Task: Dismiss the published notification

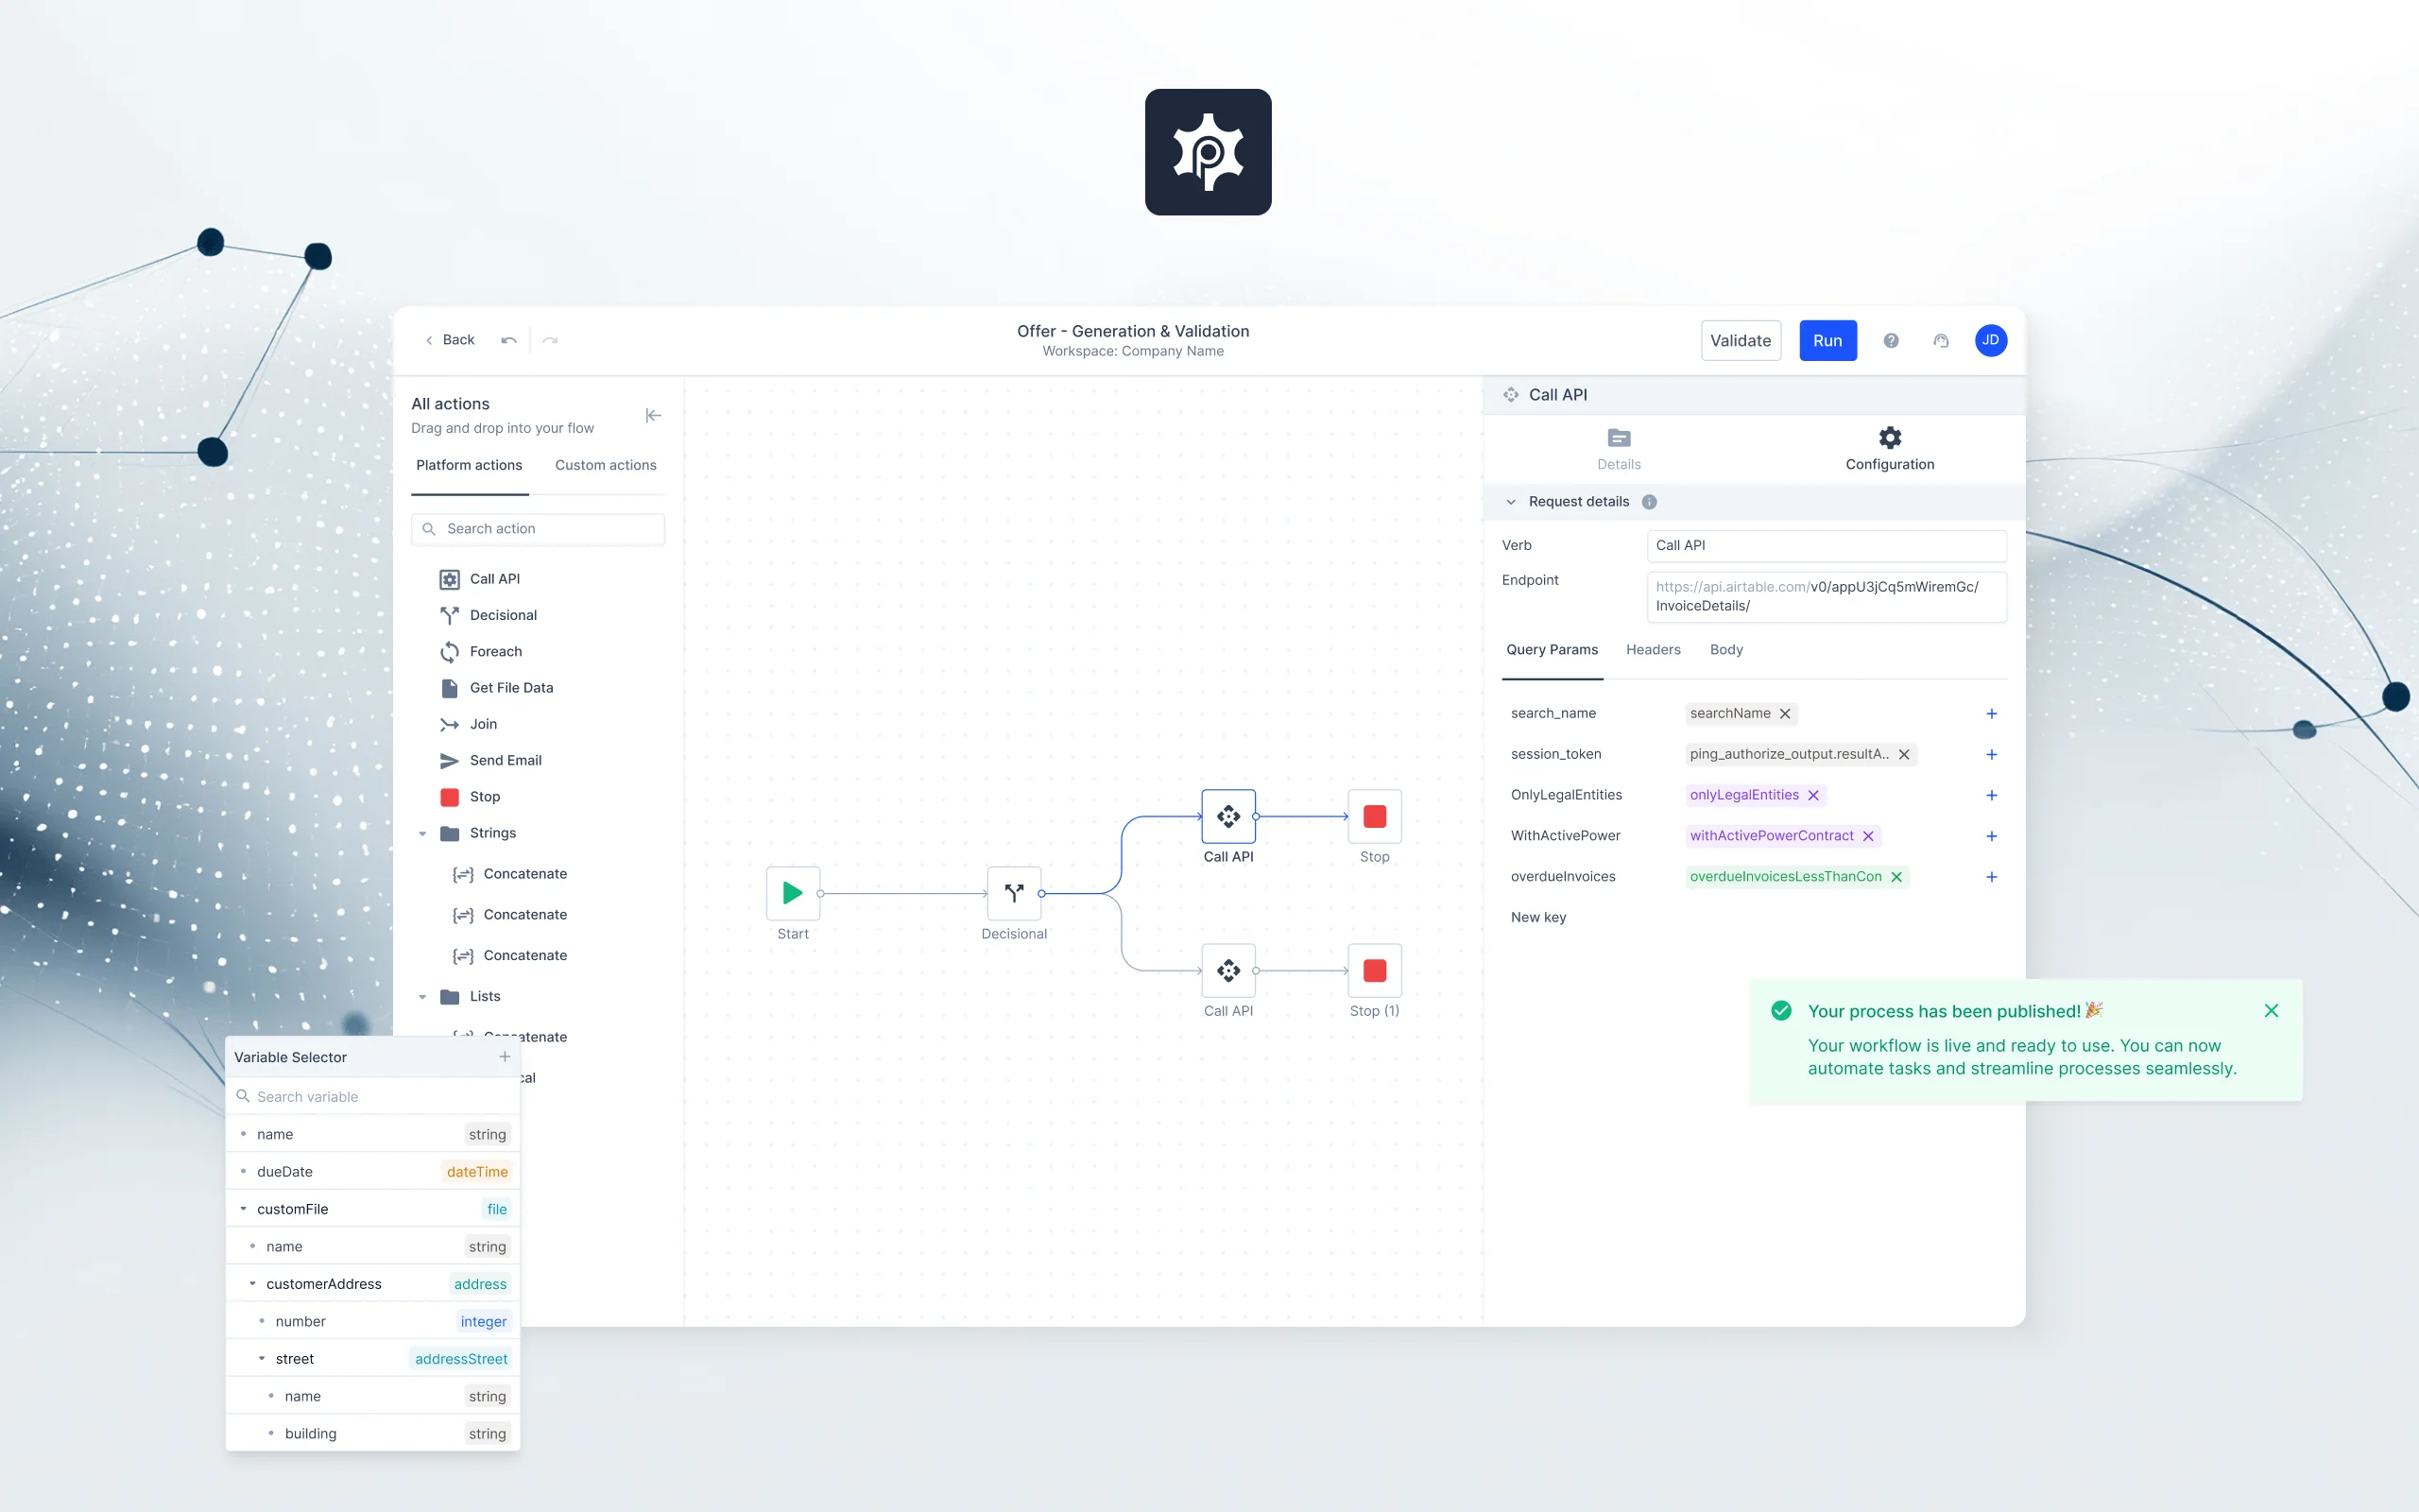Action: 2271,1011
